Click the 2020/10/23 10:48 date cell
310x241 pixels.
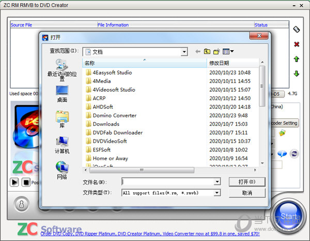tap(230, 73)
